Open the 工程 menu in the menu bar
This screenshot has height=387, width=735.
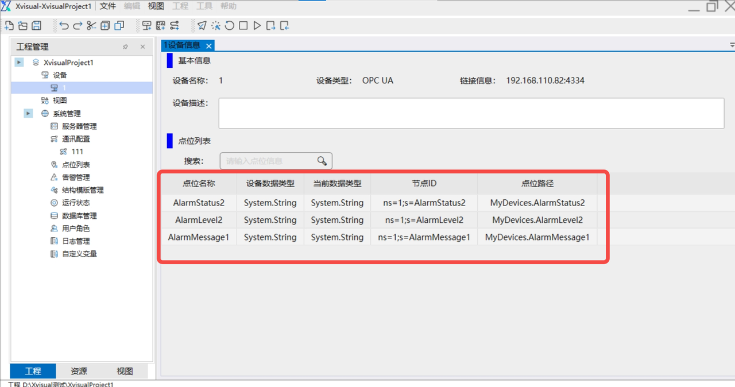tap(180, 6)
